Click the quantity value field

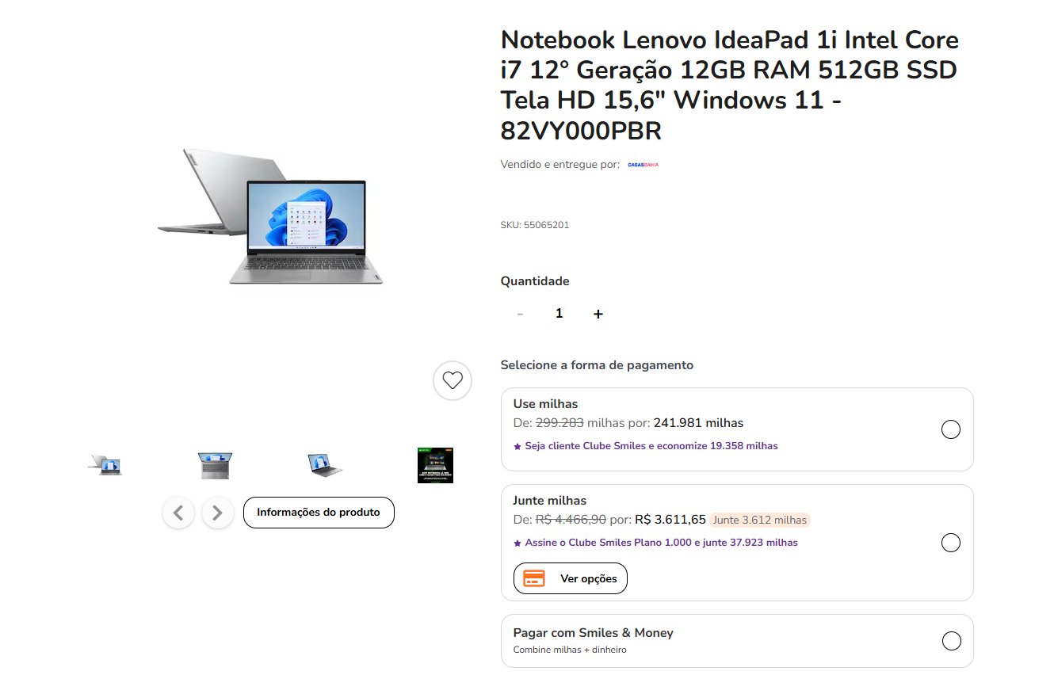(x=559, y=314)
